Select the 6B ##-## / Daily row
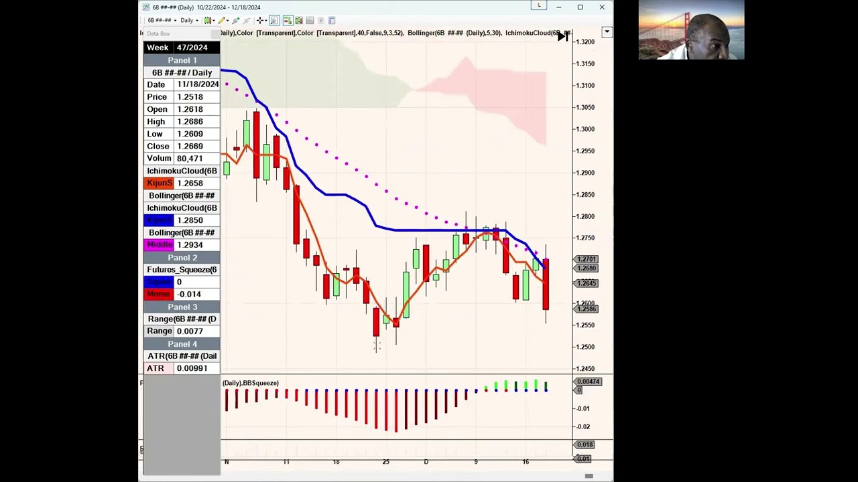 point(182,72)
